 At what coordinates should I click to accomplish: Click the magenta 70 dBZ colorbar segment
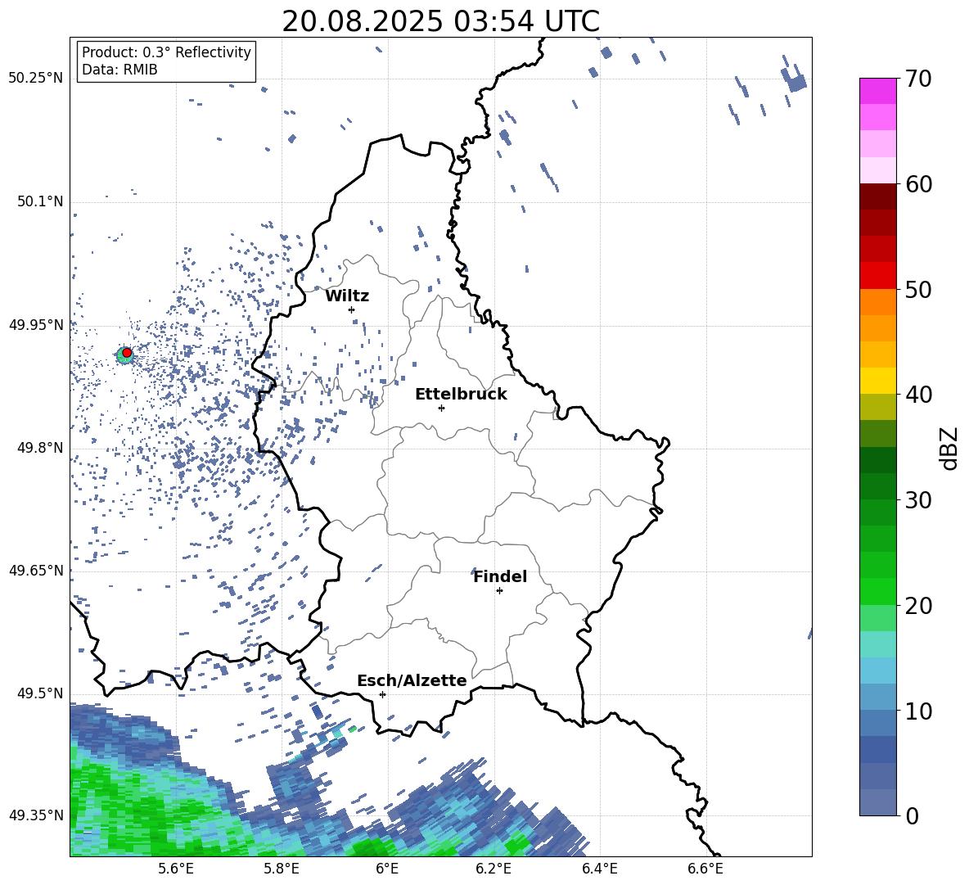[x=877, y=91]
